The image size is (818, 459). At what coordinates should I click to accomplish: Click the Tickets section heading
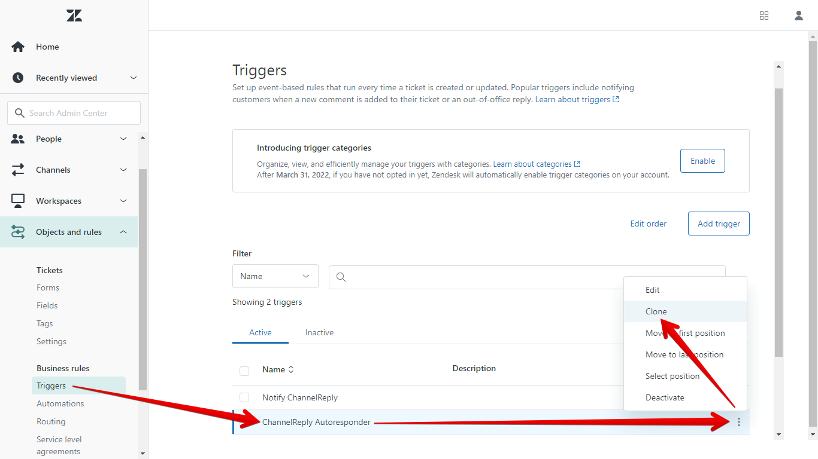tap(50, 270)
